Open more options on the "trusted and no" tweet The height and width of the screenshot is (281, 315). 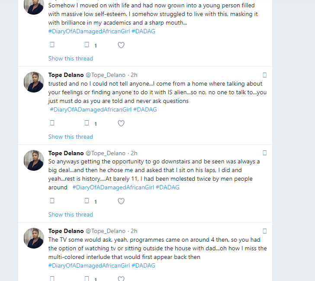point(265,75)
